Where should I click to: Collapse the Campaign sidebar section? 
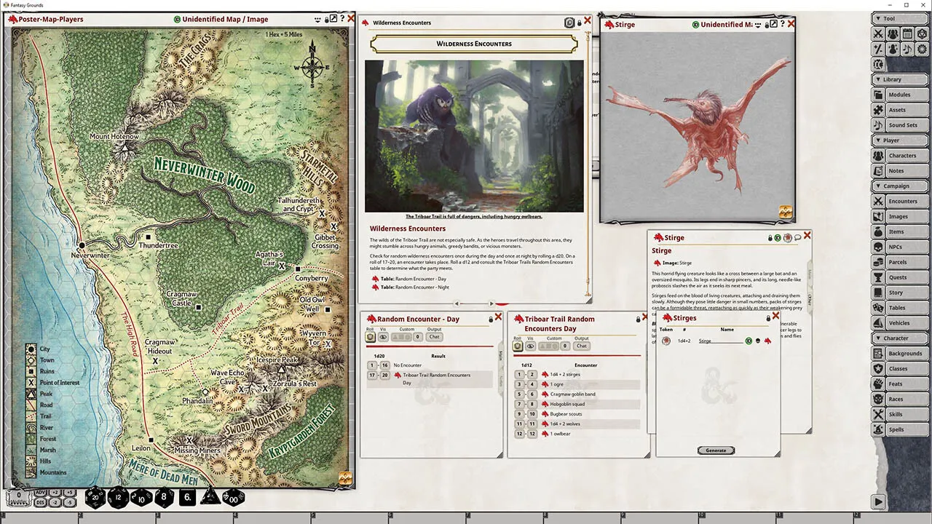(x=901, y=186)
